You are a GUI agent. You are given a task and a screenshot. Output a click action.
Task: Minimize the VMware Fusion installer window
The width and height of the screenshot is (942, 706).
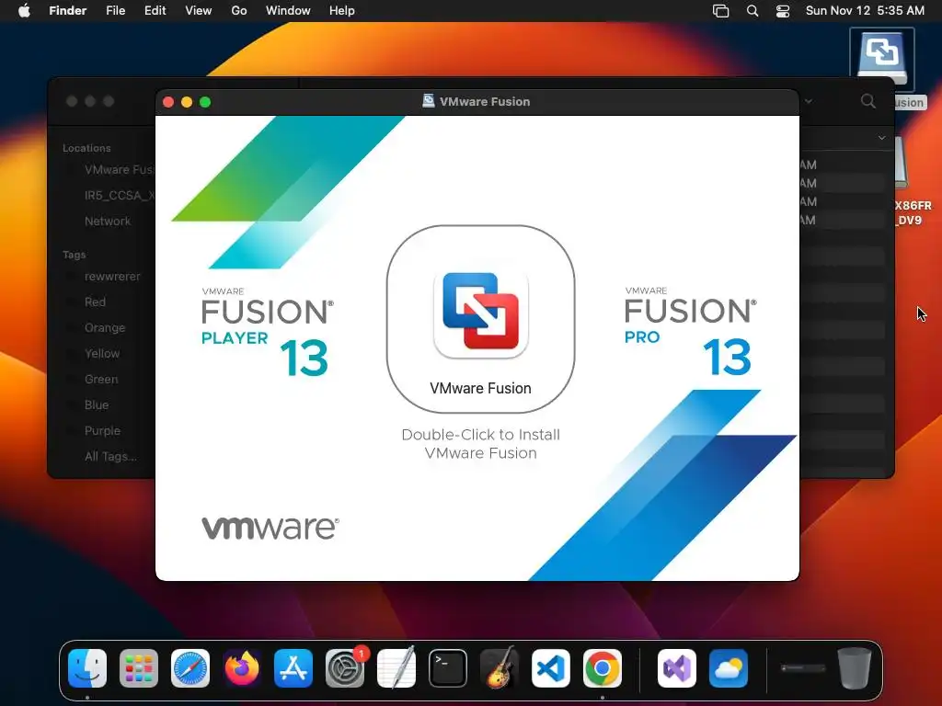pyautogui.click(x=187, y=102)
